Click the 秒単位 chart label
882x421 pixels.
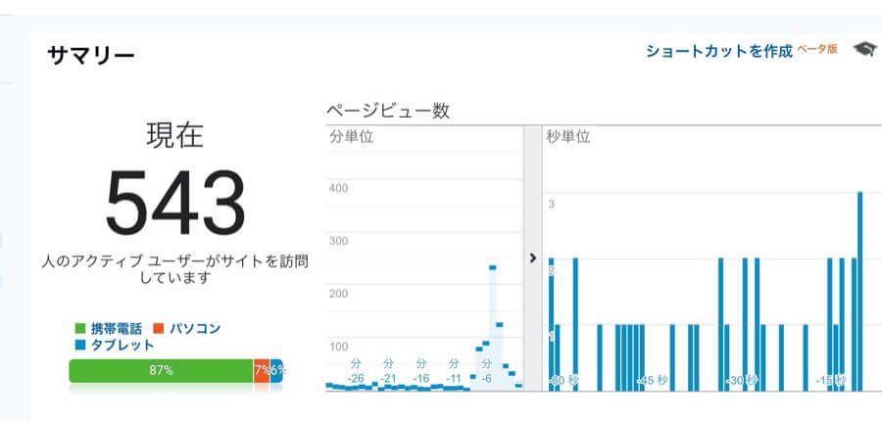coord(567,137)
